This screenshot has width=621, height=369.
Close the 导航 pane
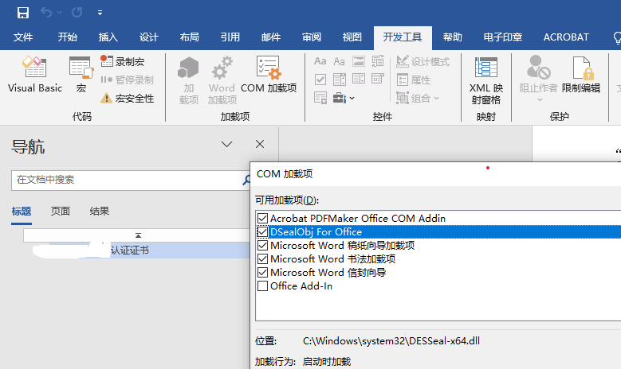click(260, 144)
